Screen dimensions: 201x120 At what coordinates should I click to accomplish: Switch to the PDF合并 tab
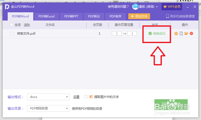(x=115, y=16)
